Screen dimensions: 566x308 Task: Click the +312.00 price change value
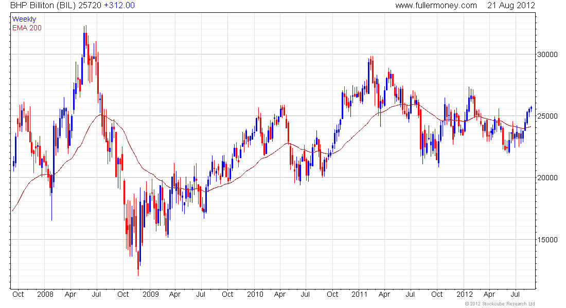point(119,6)
